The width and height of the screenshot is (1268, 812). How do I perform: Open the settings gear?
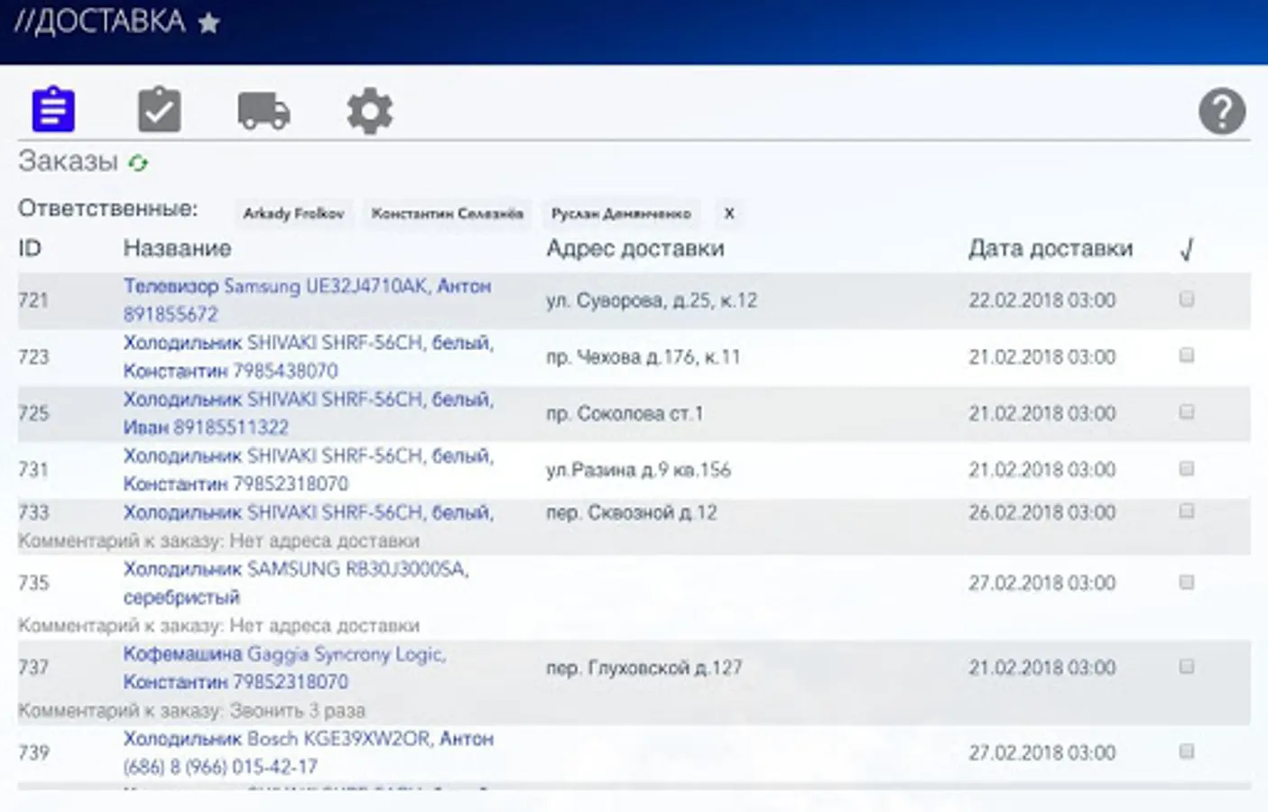(x=370, y=111)
